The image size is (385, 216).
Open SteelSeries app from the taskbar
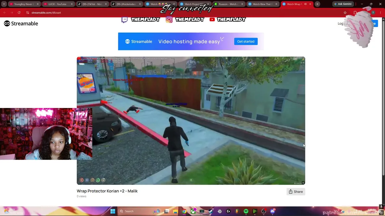(220, 211)
